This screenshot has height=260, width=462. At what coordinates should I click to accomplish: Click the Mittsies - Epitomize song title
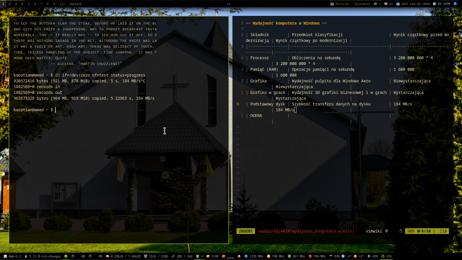pyautogui.click(x=353, y=4)
